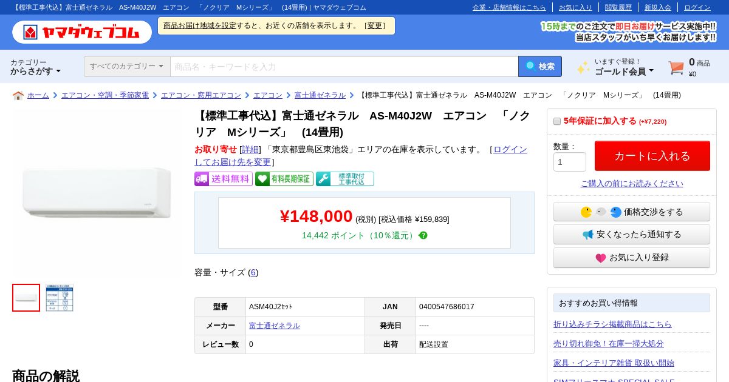Click ログインしてお届け先を変更 link
The width and height of the screenshot is (729, 382).
[361, 155]
